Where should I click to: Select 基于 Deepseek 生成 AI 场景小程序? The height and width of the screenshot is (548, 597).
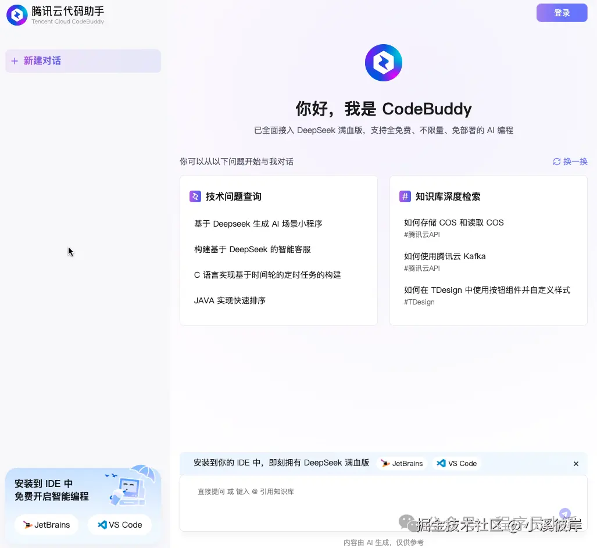[258, 224]
